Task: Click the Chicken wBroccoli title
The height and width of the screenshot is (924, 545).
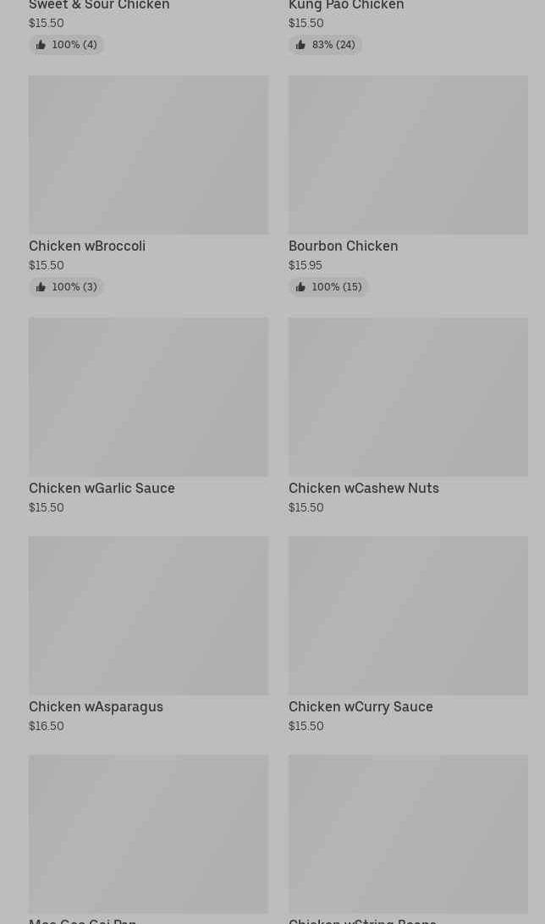Action: pyautogui.click(x=87, y=246)
